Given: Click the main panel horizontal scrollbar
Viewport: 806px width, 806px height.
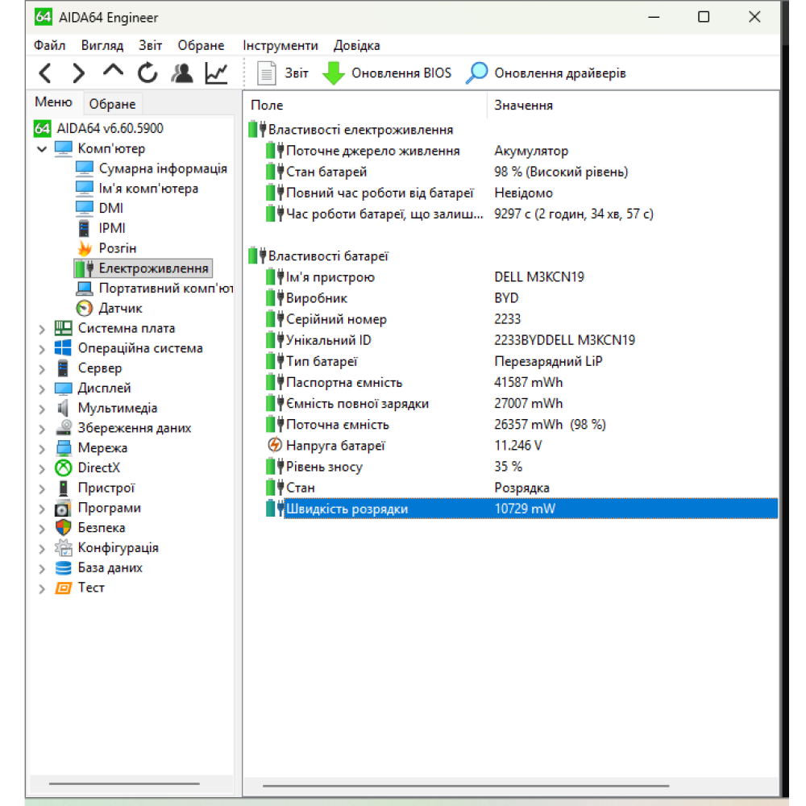Looking at the screenshot, I should pos(466,785).
